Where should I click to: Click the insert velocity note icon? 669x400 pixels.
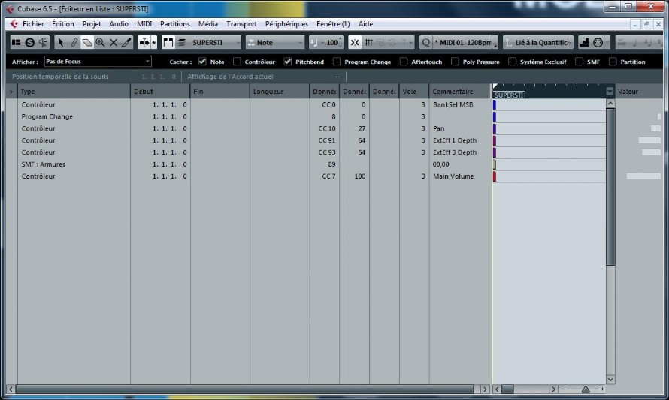click(313, 42)
